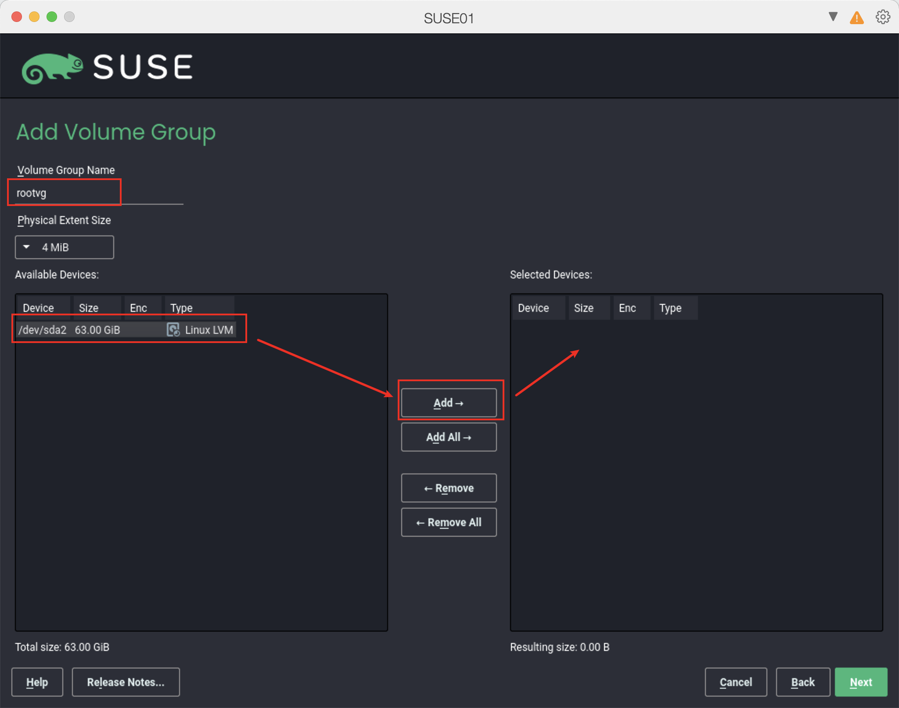Image resolution: width=899 pixels, height=708 pixels.
Task: Click the Enc header in Selected Devices
Action: [x=627, y=308]
